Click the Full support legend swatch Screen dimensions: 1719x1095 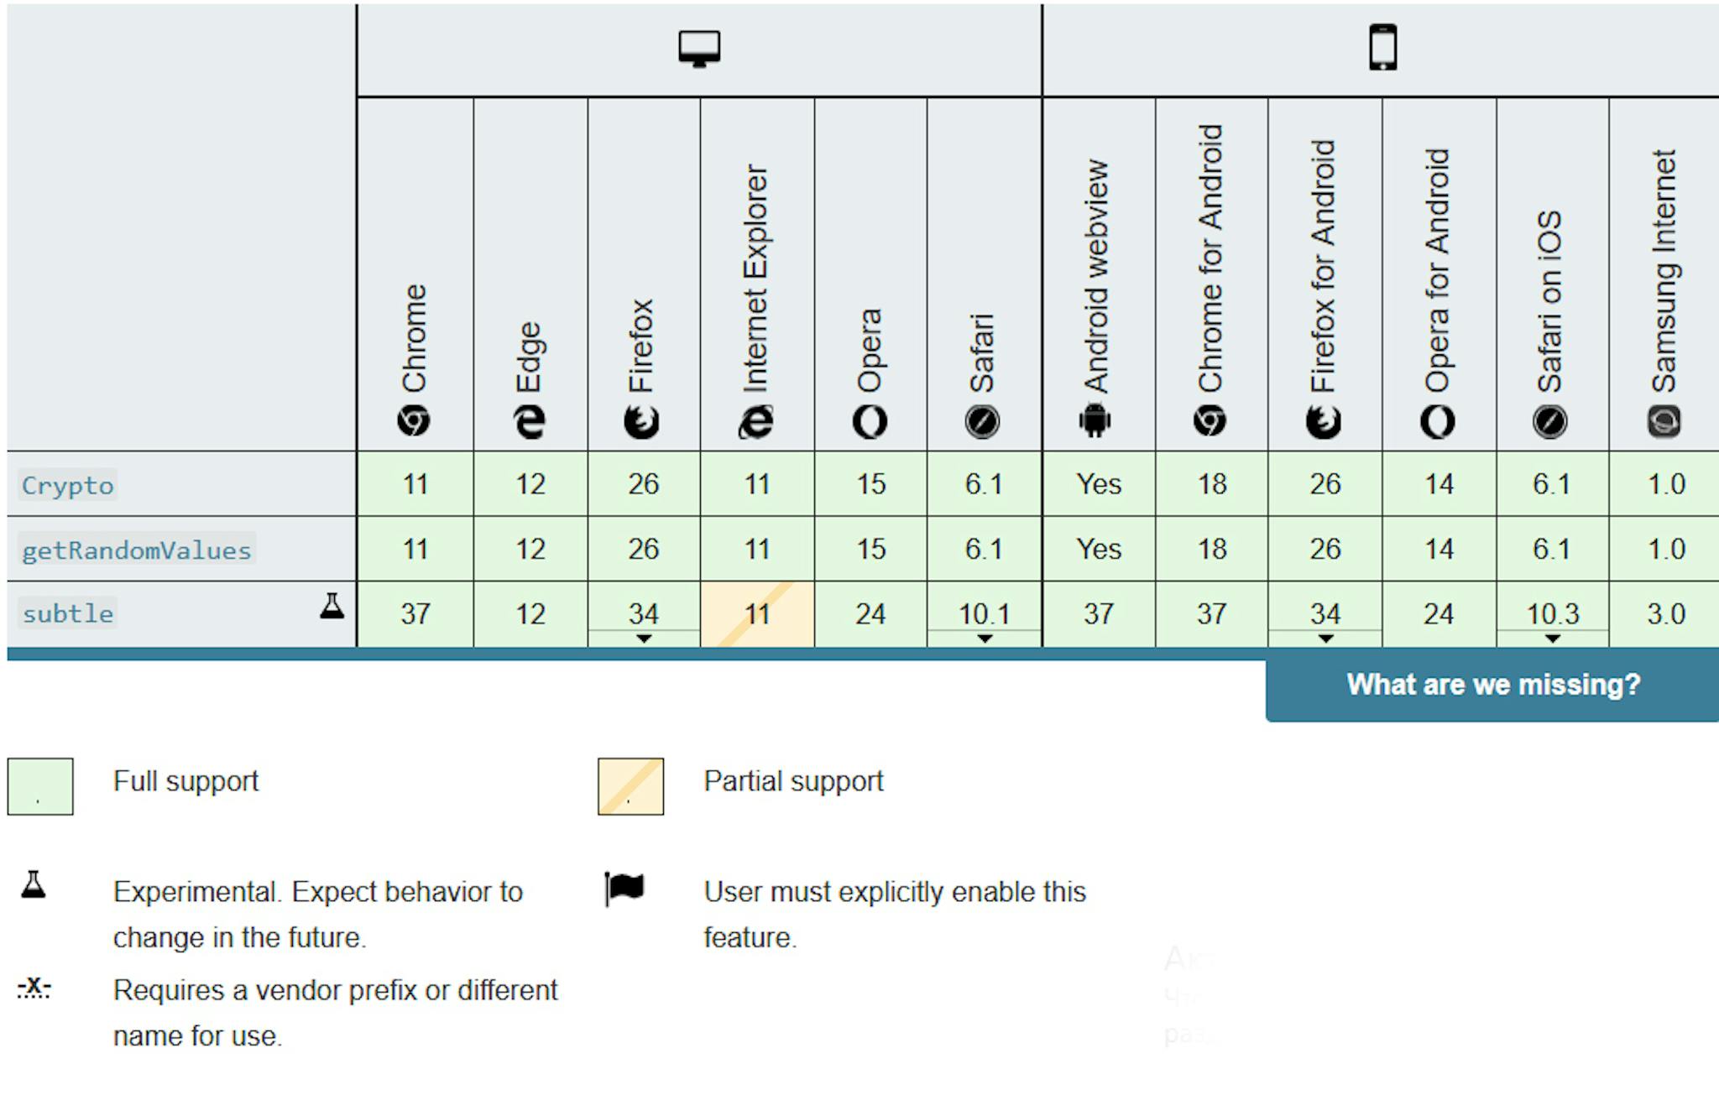coord(40,786)
